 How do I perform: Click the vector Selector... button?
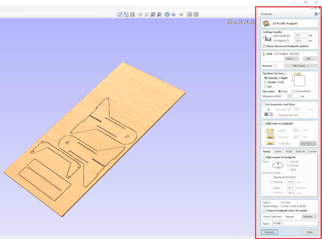pos(309,217)
